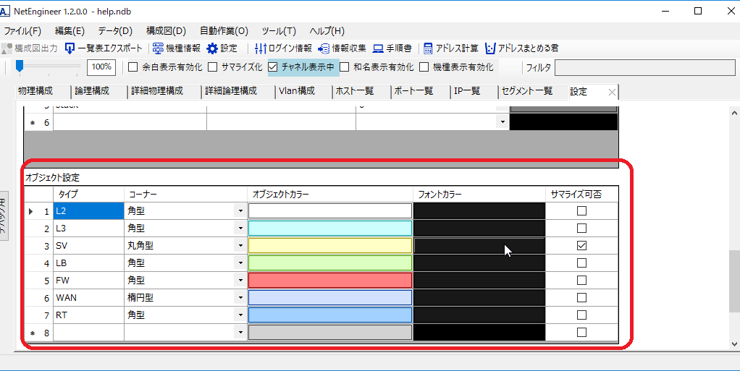Click the 設定 gear icon
Image resolution: width=740 pixels, height=371 pixels.
[x=212, y=48]
